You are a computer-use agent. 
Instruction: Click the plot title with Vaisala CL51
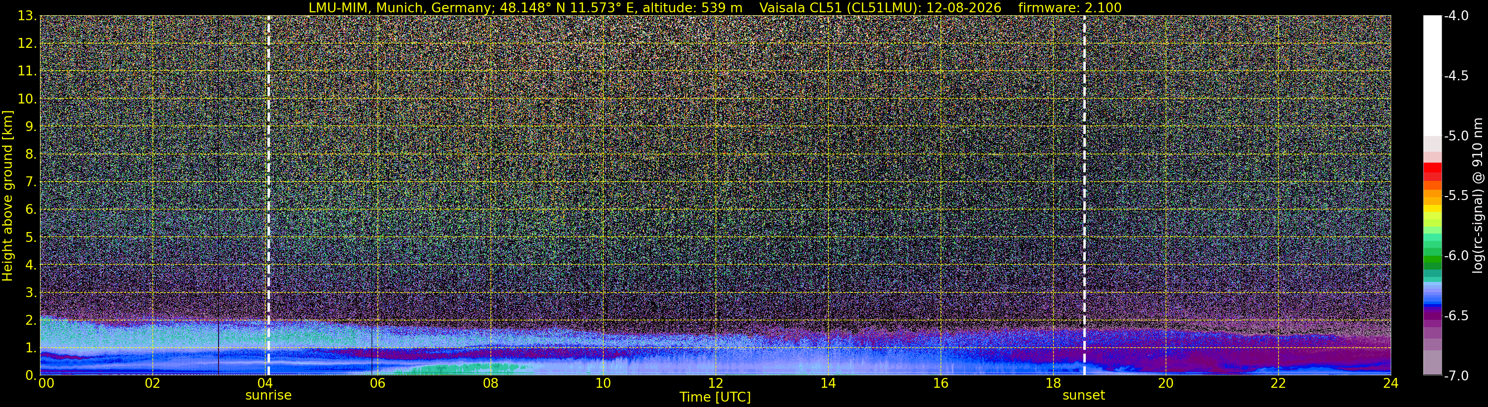click(715, 7)
